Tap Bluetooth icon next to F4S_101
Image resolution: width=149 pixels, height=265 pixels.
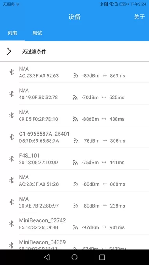[x=11, y=159]
